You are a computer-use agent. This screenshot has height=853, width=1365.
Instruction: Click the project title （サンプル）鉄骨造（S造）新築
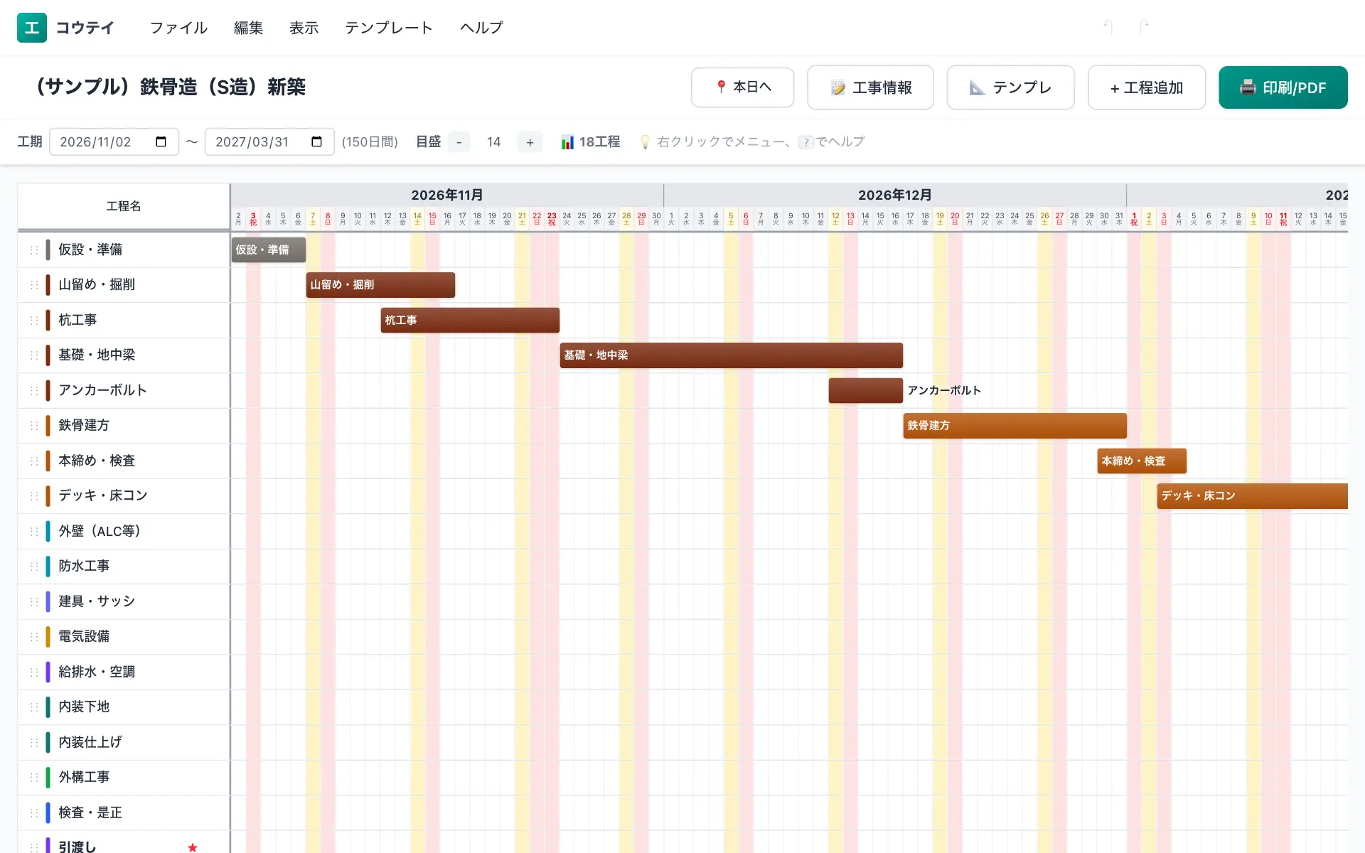pos(171,87)
